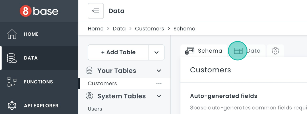Collapse the System Tables section

pyautogui.click(x=159, y=96)
